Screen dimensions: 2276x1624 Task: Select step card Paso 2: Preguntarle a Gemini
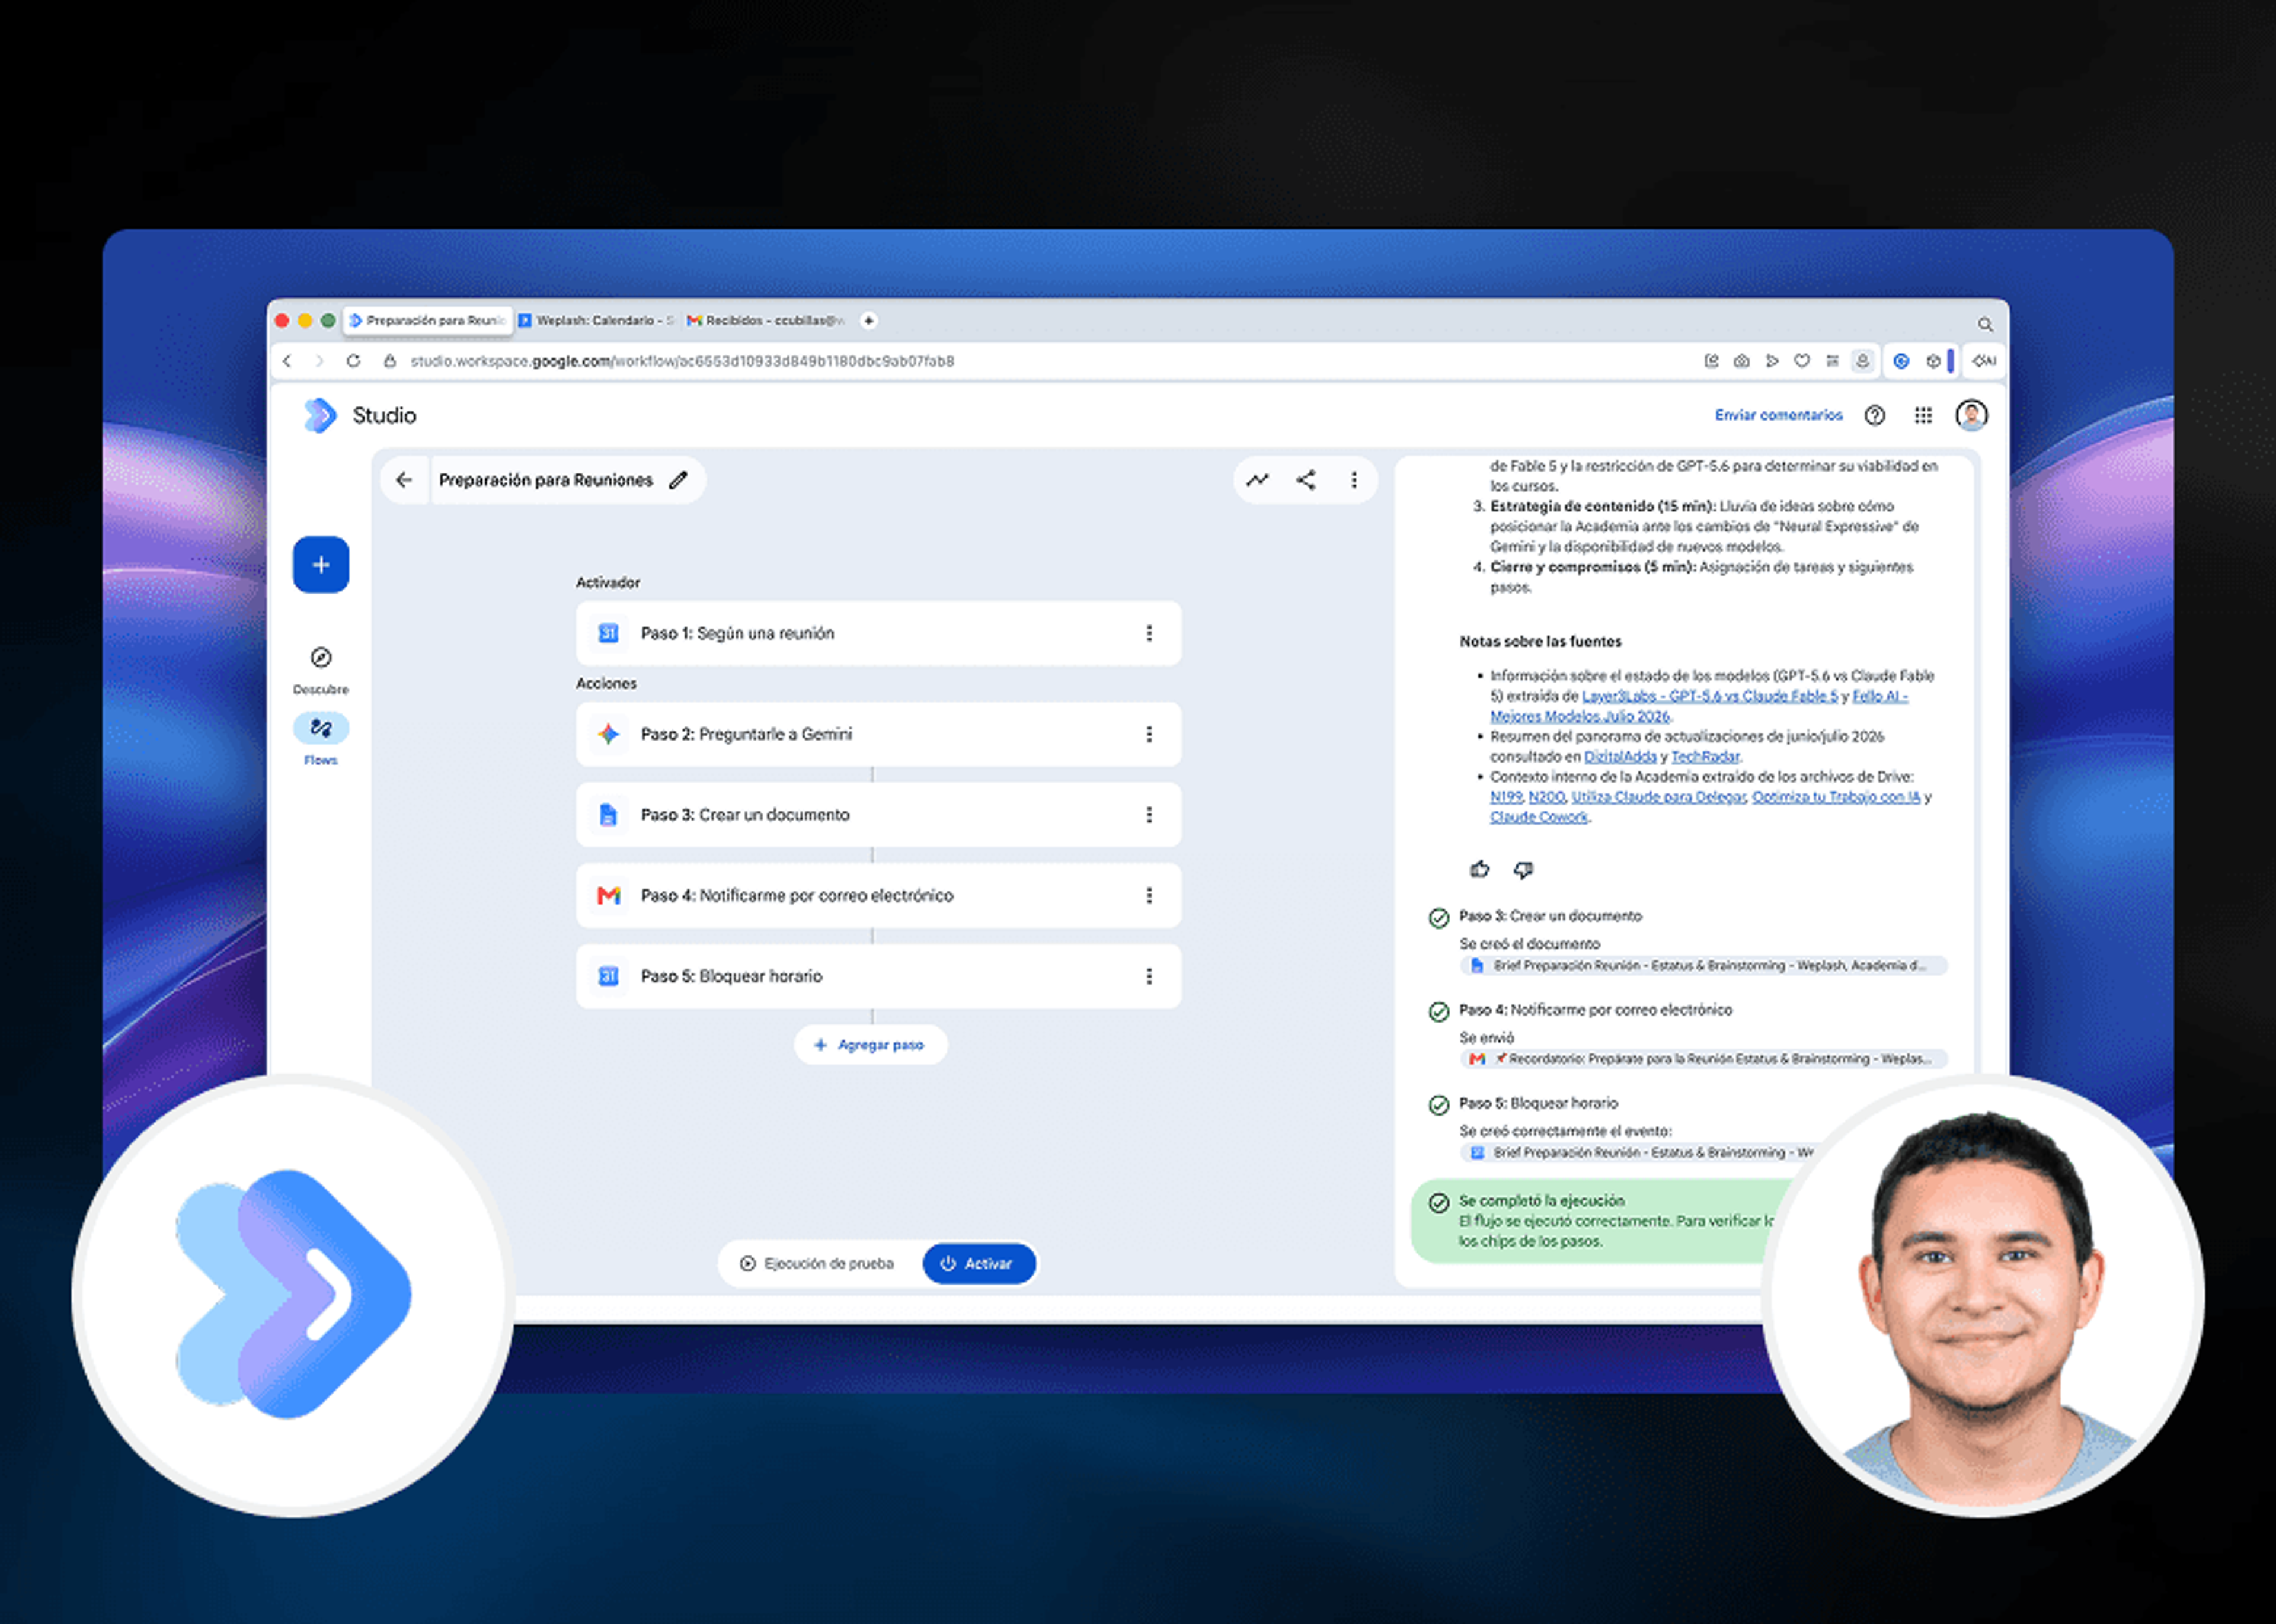(x=878, y=734)
